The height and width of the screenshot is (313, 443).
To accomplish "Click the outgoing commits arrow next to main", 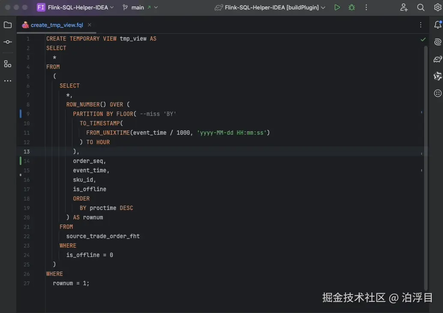I will pos(149,7).
